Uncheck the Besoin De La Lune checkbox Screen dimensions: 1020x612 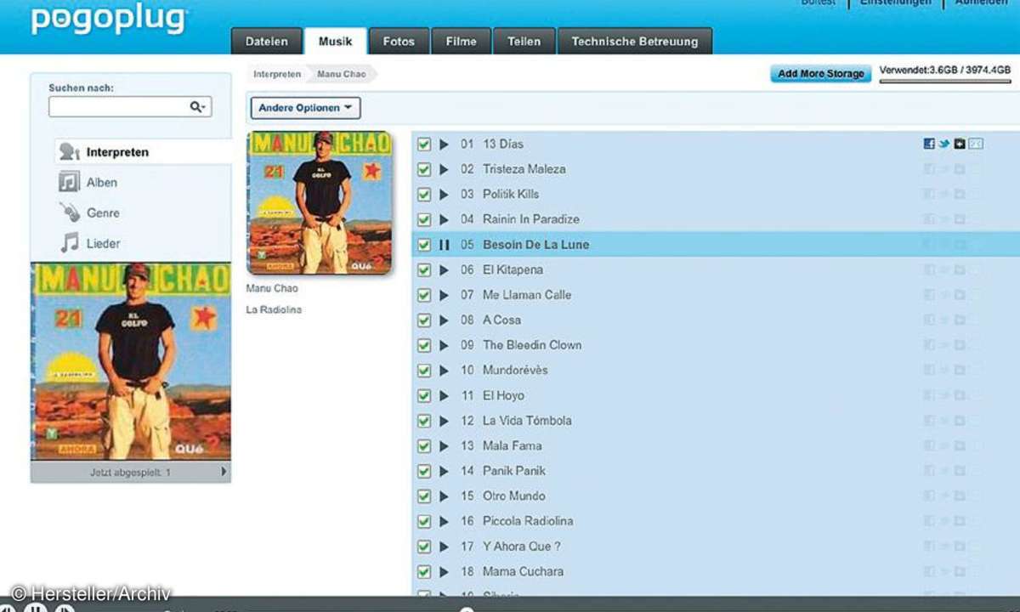424,245
